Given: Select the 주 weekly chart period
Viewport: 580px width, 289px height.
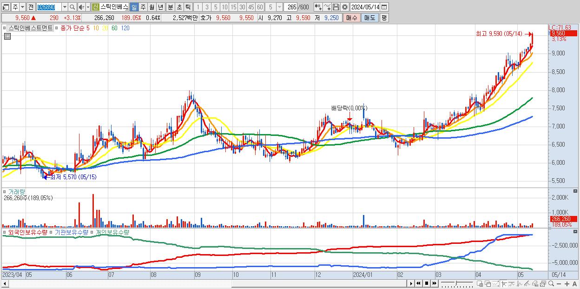Looking at the screenshot, I should pos(143,7).
